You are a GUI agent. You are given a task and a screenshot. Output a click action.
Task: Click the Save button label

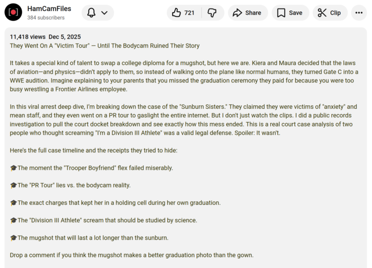pyautogui.click(x=296, y=13)
